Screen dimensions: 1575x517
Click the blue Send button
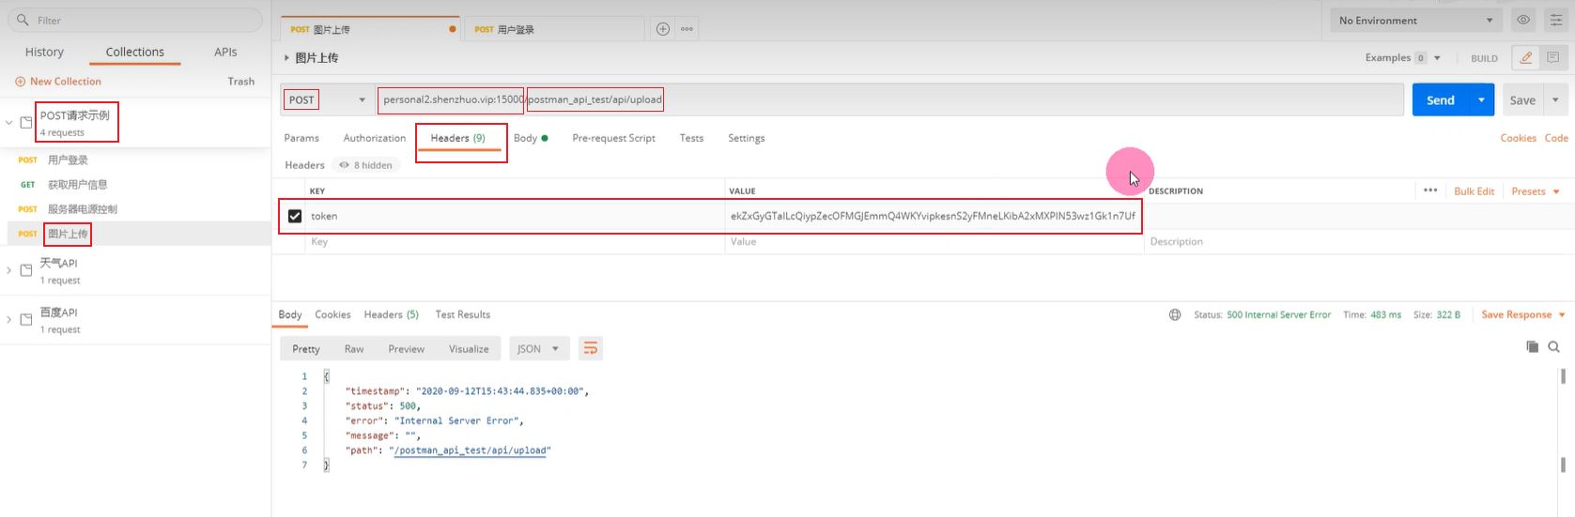point(1440,100)
